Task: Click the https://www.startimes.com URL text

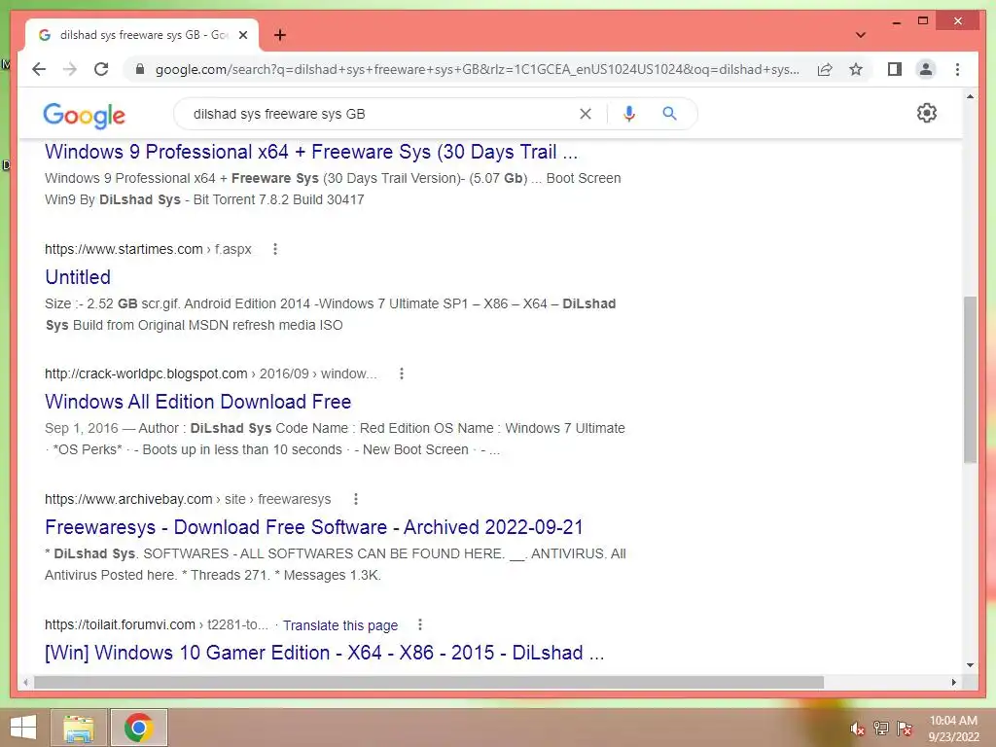Action: tap(124, 249)
